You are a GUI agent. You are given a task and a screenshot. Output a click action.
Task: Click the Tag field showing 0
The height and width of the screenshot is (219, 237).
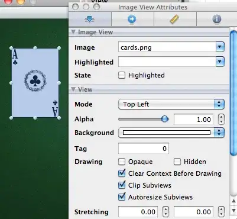144,149
